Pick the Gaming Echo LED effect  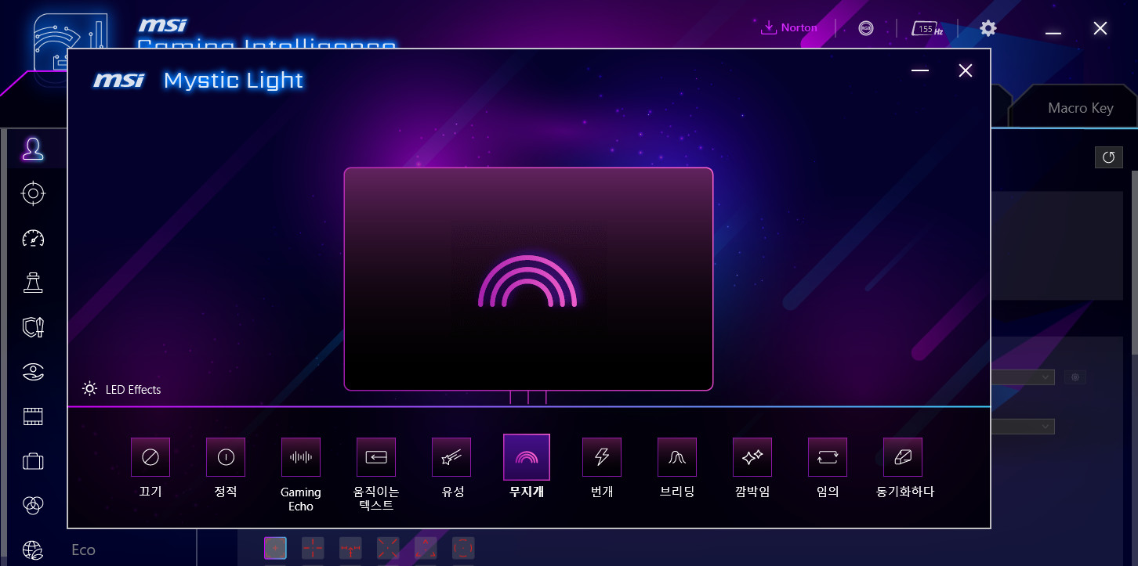tap(301, 457)
